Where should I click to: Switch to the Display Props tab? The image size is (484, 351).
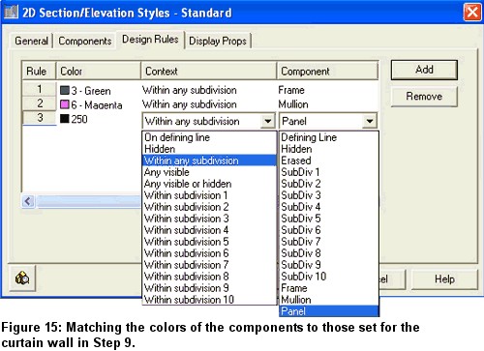point(218,41)
